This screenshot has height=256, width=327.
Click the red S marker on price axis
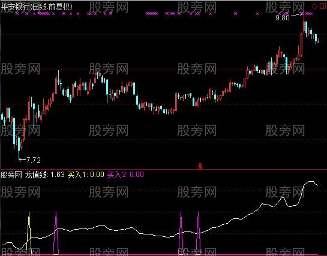(200, 166)
